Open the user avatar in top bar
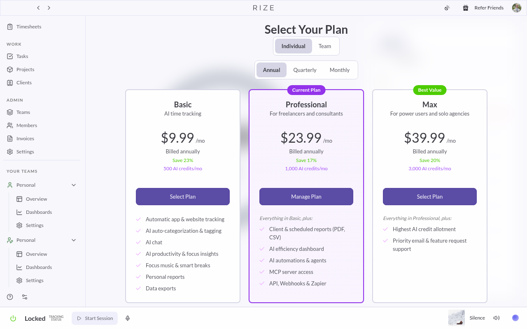This screenshot has width=527, height=329. pyautogui.click(x=517, y=8)
